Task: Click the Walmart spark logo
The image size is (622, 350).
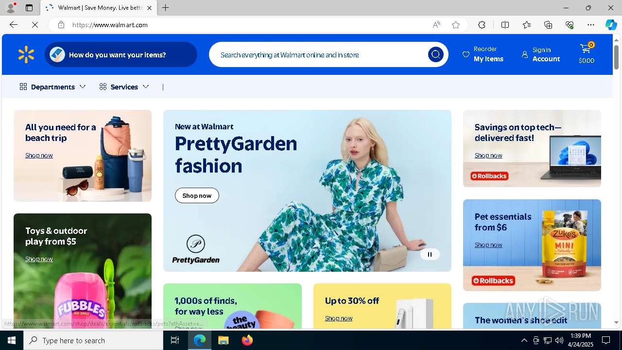Action: tap(26, 54)
